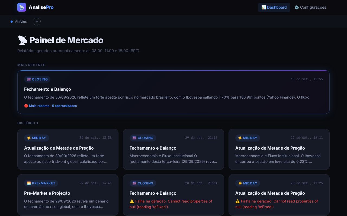Click the "Painel de Mercado" heading
Viewport: 347px width, 216px height.
click(x=66, y=40)
